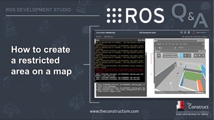Insert a box shape in Gazebo
Screen dimensions: 214x120
click(x=195, y=56)
